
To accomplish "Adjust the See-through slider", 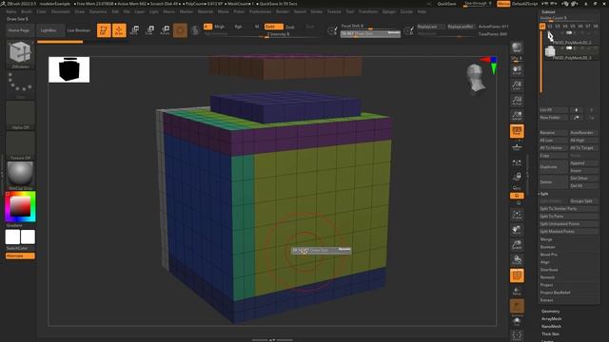I will pyautogui.click(x=478, y=4).
